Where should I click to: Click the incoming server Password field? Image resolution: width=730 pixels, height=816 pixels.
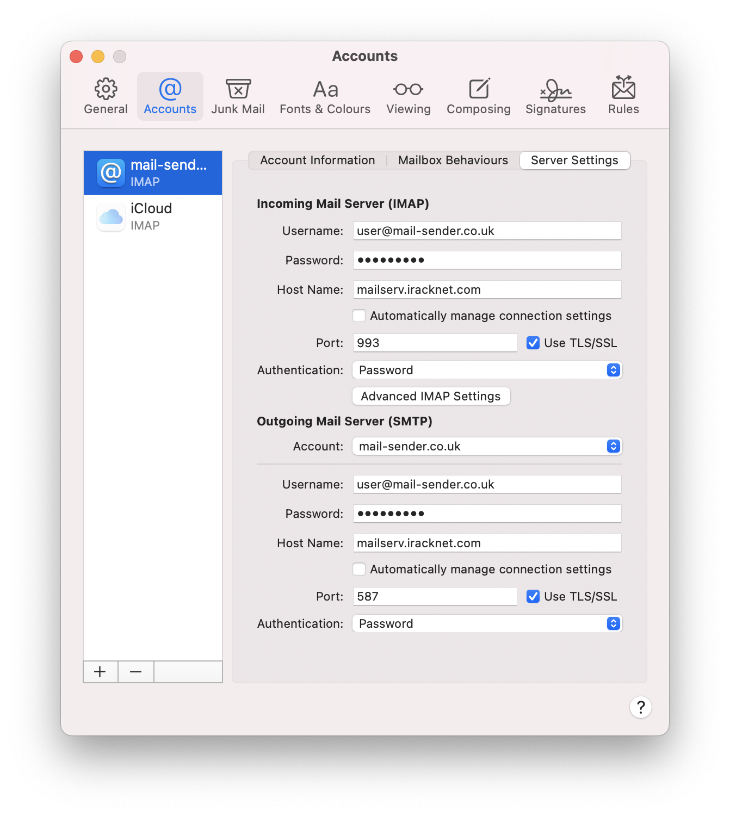click(487, 260)
